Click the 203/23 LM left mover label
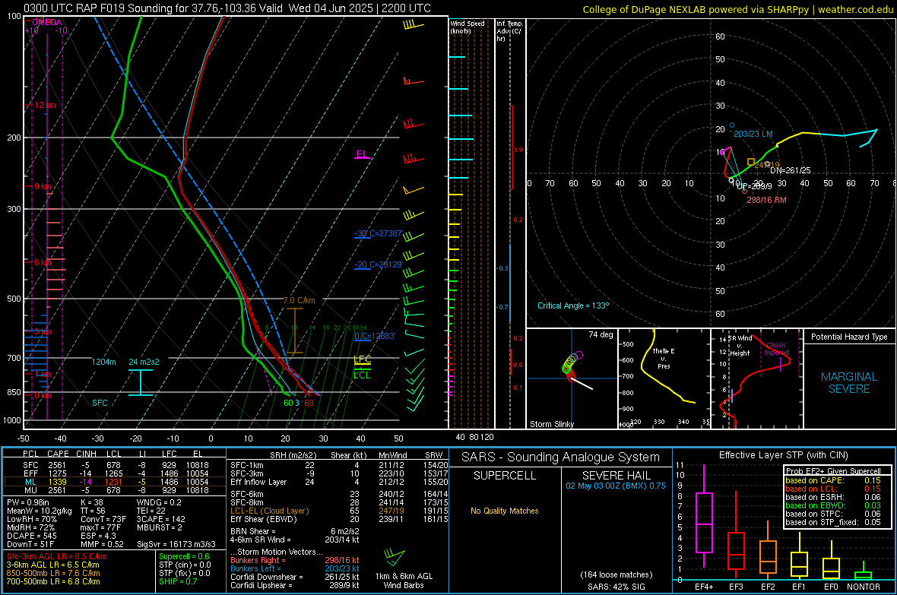 (753, 134)
